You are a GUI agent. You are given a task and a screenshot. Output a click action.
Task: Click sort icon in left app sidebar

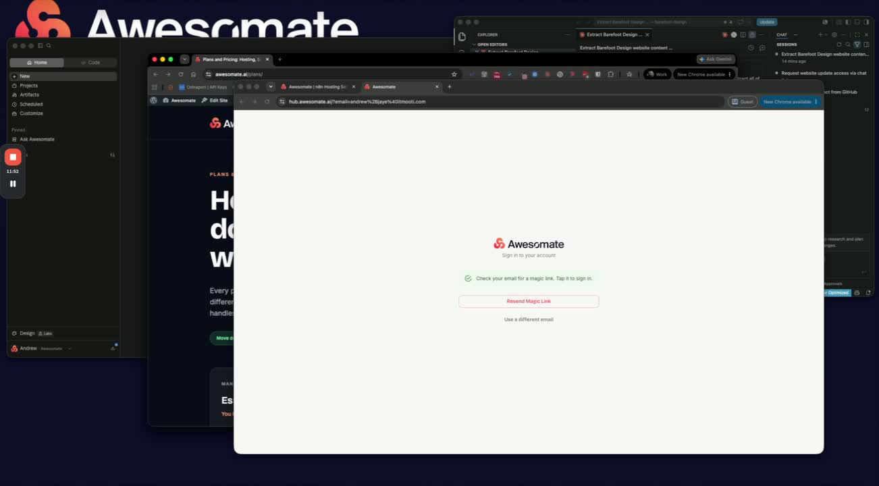click(113, 155)
